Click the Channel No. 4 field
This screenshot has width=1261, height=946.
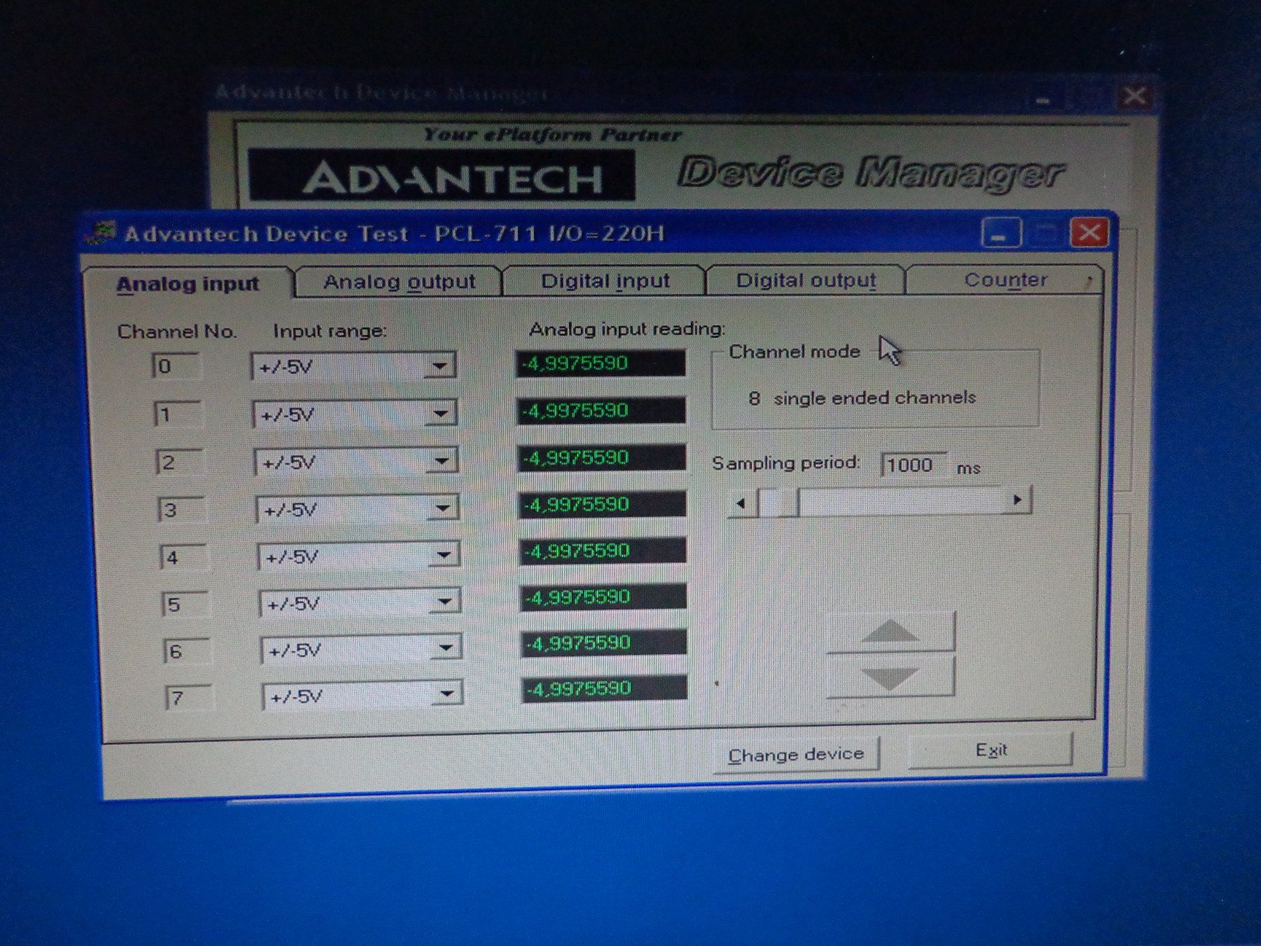pyautogui.click(x=184, y=558)
